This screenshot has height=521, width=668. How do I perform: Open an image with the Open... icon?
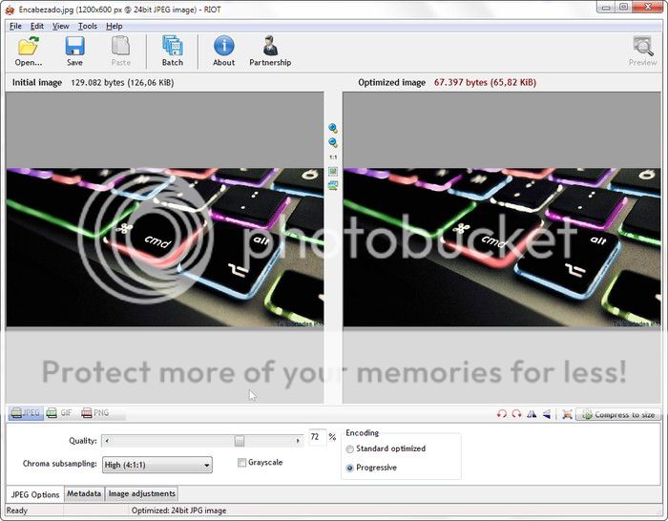click(x=28, y=52)
